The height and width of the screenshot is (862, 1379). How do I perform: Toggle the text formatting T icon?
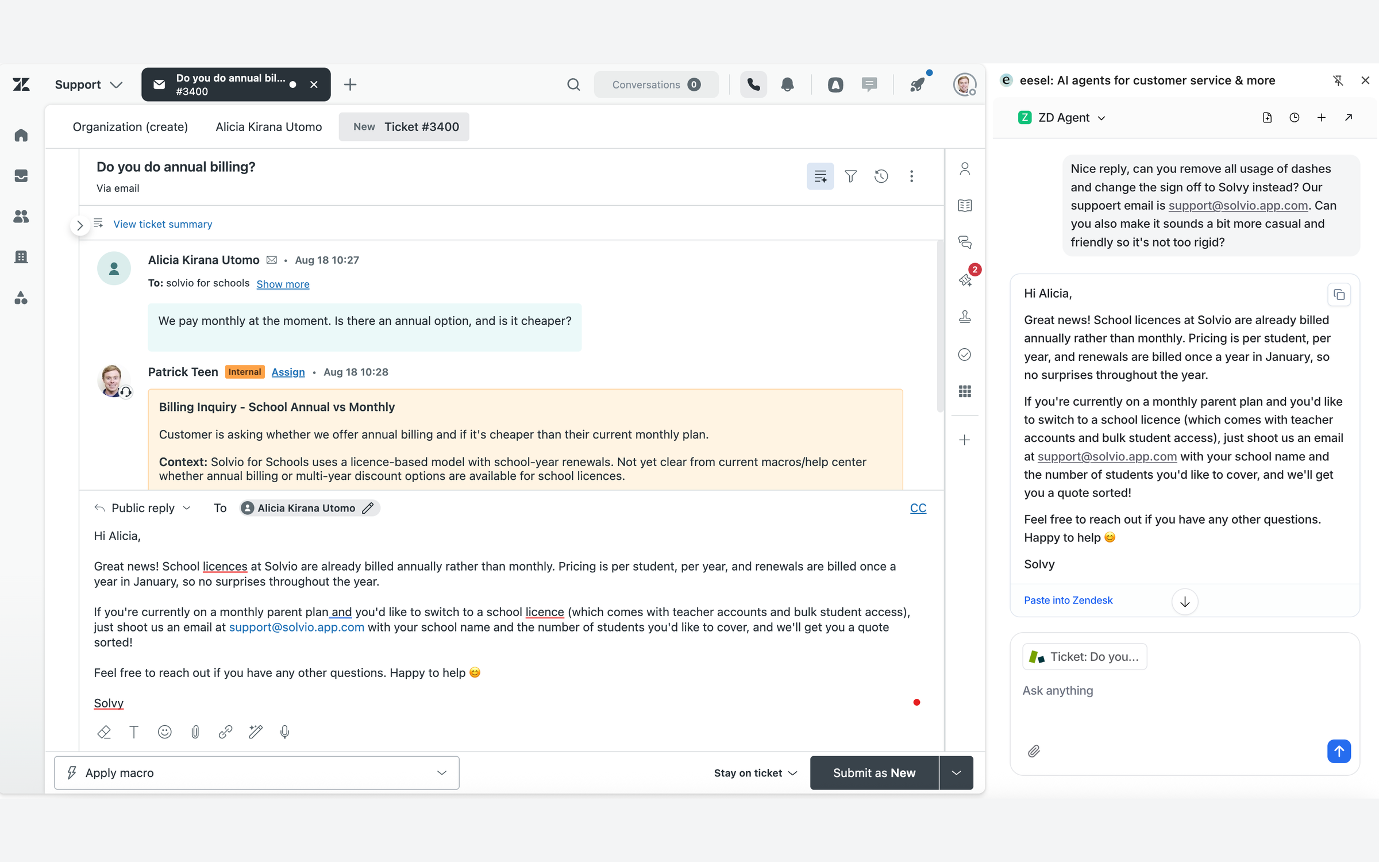tap(134, 732)
